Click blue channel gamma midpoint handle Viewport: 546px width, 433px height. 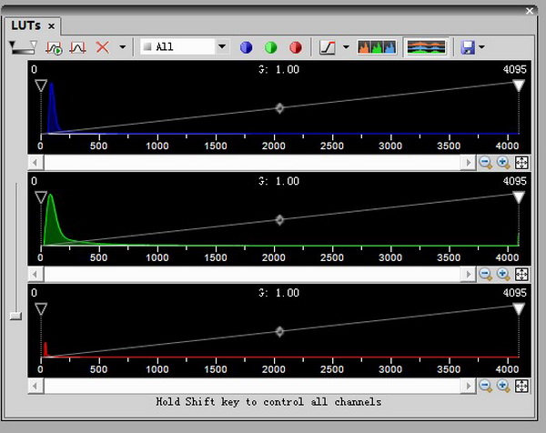point(279,108)
